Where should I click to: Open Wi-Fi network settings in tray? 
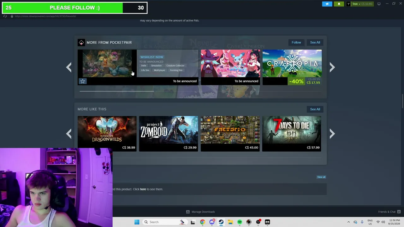(378, 222)
